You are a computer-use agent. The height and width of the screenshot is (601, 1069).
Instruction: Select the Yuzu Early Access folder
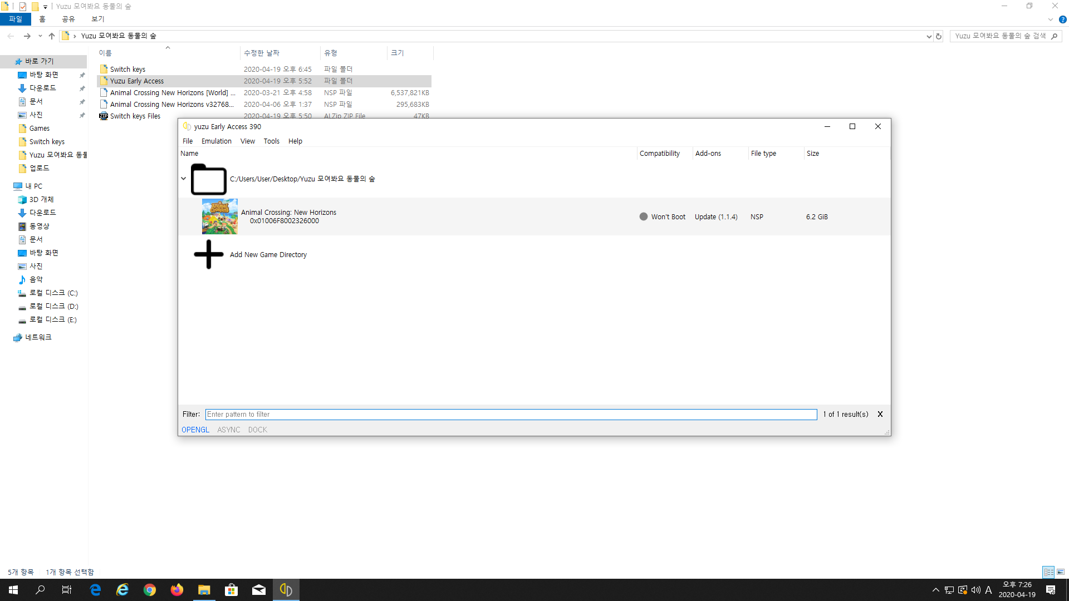(x=137, y=81)
